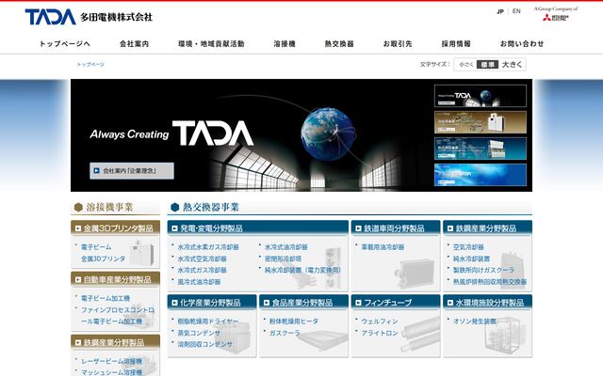
Task: Open 水冷式油冷却器 link
Action: tap(286, 247)
